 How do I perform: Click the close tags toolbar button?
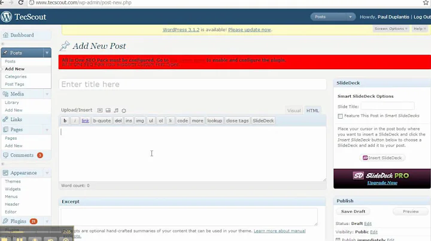237,120
